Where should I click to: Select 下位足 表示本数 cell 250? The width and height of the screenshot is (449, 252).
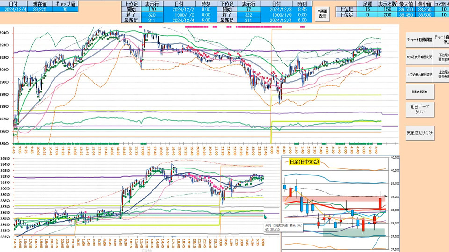(x=387, y=15)
